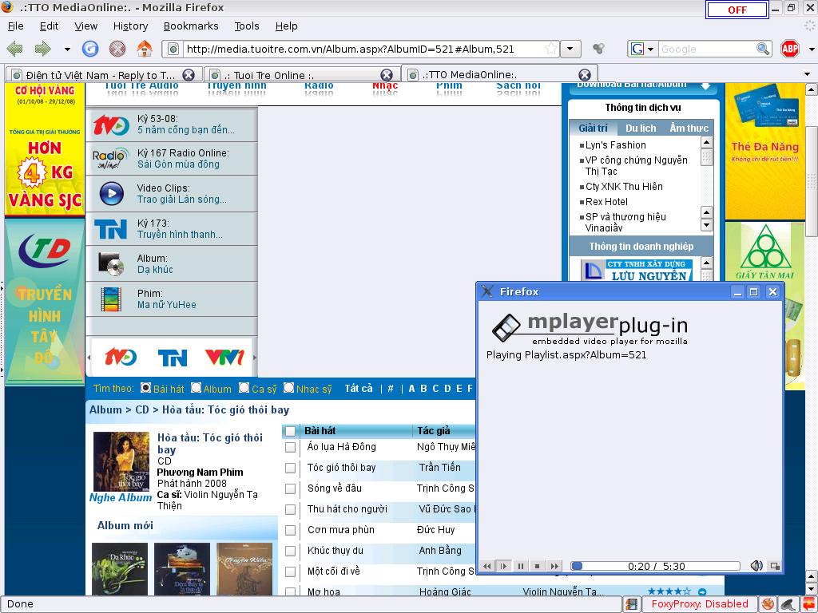Tick the checkbox for Sóng về đâu
Viewport: 818px width, 613px height.
291,489
